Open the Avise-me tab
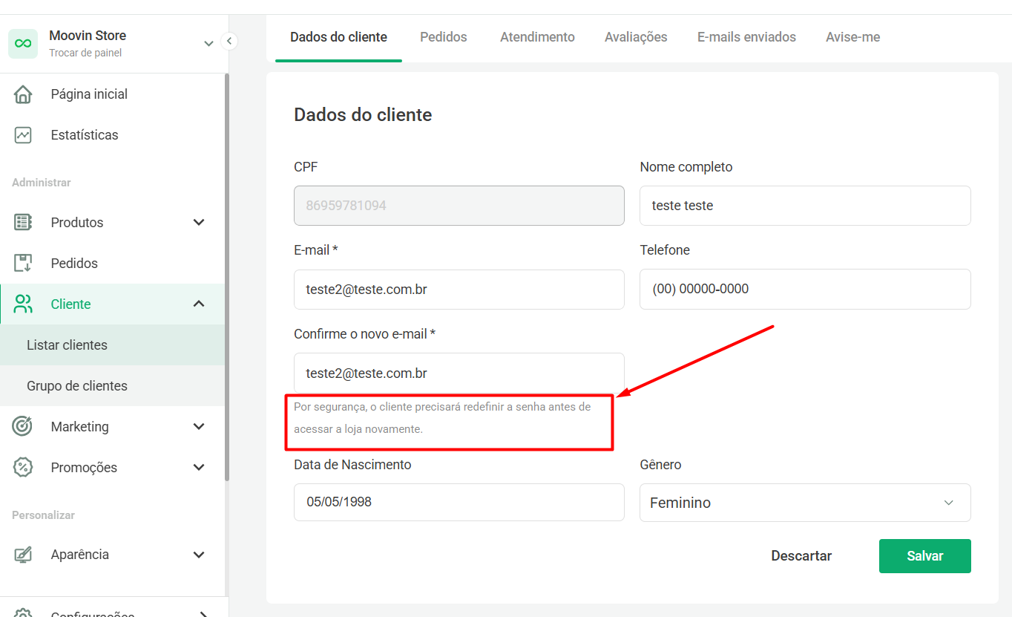This screenshot has height=617, width=1012. point(853,37)
